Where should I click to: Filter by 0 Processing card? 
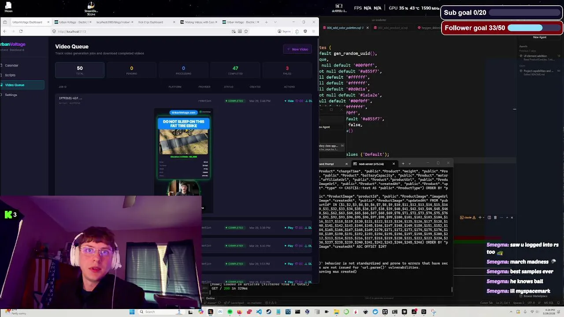point(183,70)
